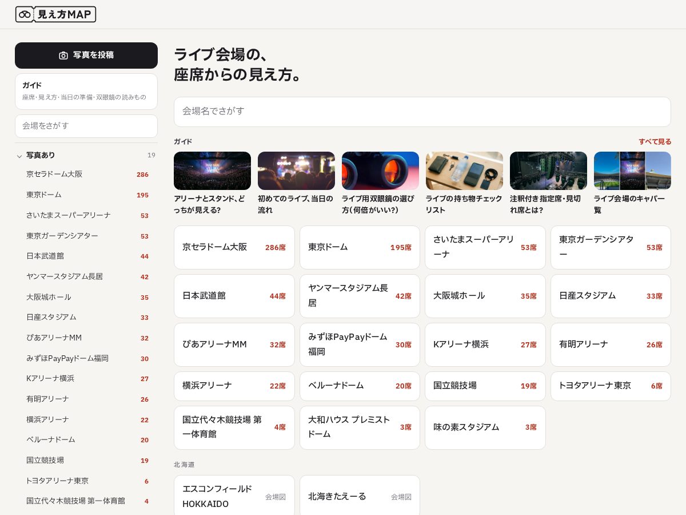The image size is (686, 515).
Task: Select みずほPayPayドーム福岡 in the sidebar
Action: coord(86,359)
